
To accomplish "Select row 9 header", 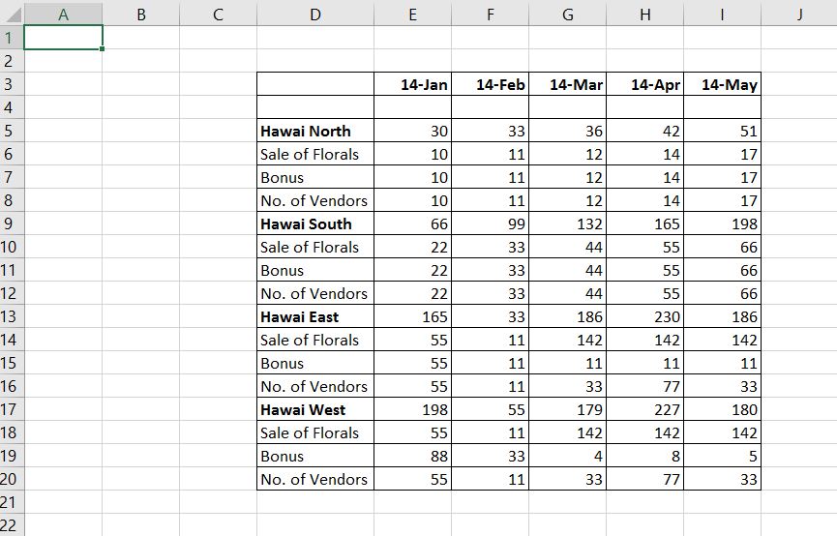I will click(12, 223).
